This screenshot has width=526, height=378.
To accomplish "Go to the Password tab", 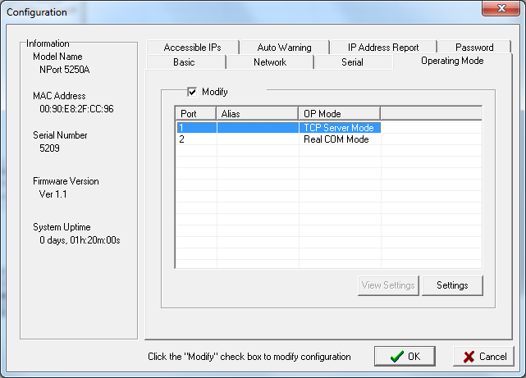I will (x=474, y=48).
